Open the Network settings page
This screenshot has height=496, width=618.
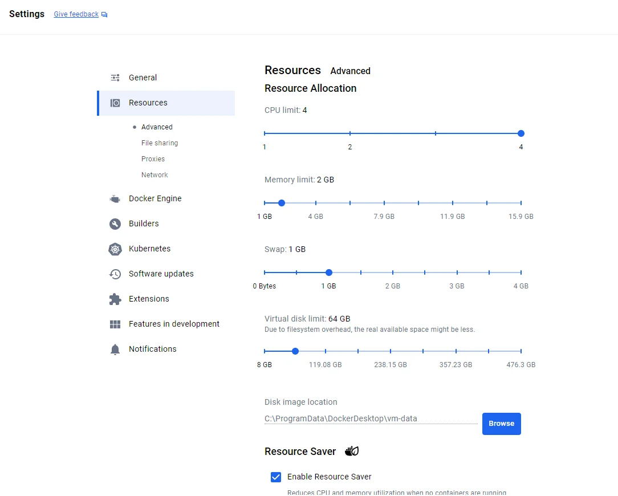(154, 174)
